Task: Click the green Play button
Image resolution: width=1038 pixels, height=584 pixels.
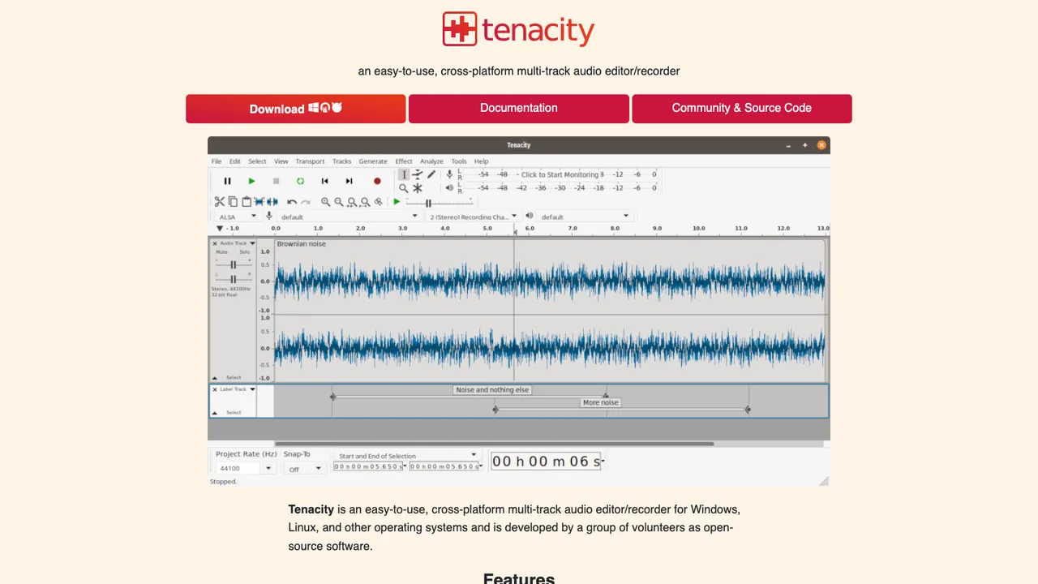Action: pos(251,181)
